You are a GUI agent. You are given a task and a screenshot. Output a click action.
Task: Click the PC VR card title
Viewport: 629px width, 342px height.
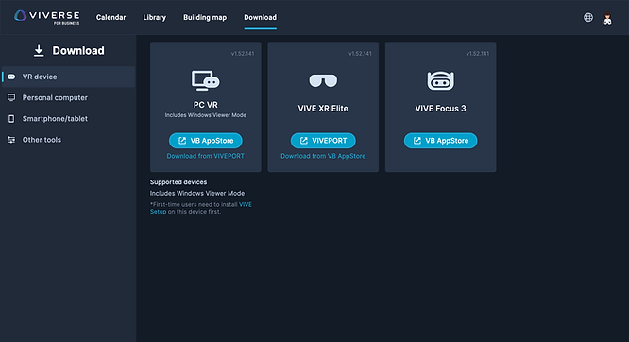[x=205, y=105]
